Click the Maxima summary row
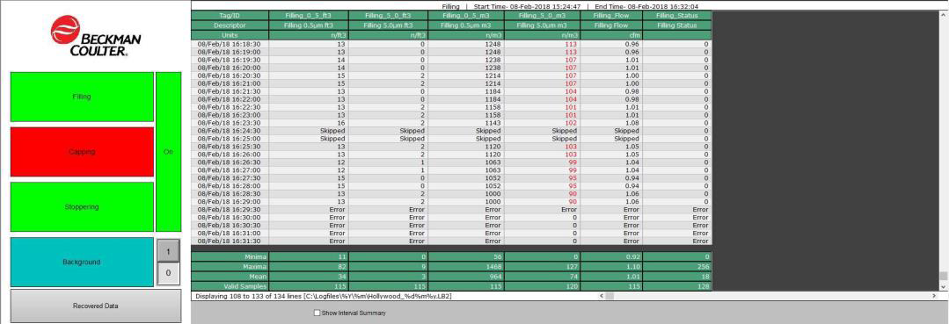 coord(451,267)
